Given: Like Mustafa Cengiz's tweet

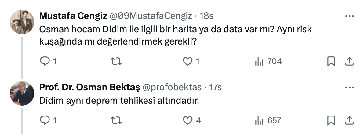Looking at the screenshot, I should pyautogui.click(x=187, y=62).
